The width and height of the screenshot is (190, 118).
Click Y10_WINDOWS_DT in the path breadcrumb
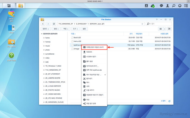[x=66, y=24]
